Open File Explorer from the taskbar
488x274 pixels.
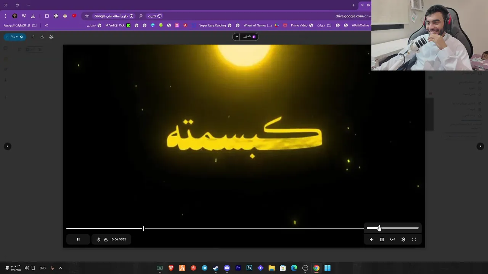click(x=271, y=268)
